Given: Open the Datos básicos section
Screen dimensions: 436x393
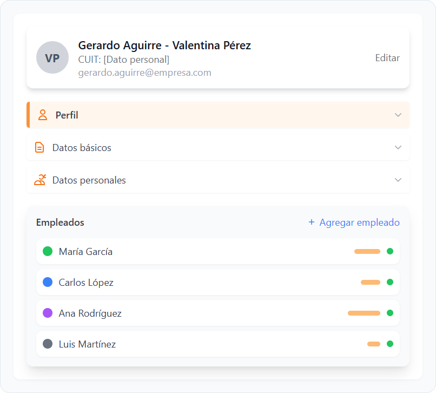Looking at the screenshot, I should coord(82,148).
